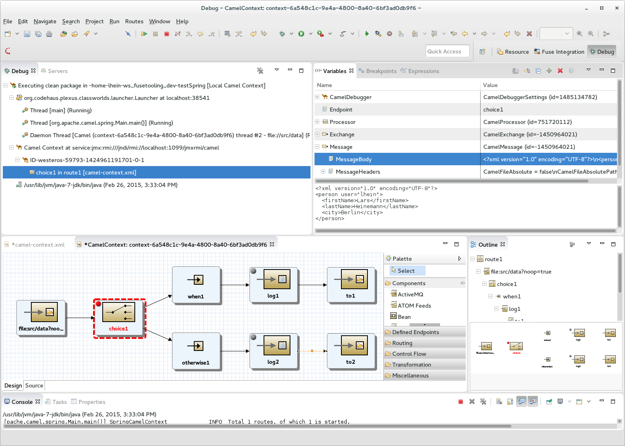Switch to the Fuse Integration perspective
Image resolution: width=625 pixels, height=446 pixels.
point(559,52)
